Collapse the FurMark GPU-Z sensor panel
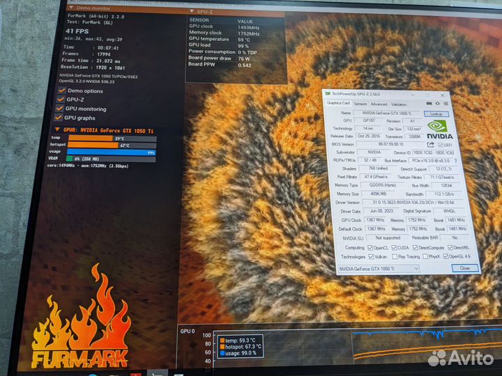 point(192,11)
